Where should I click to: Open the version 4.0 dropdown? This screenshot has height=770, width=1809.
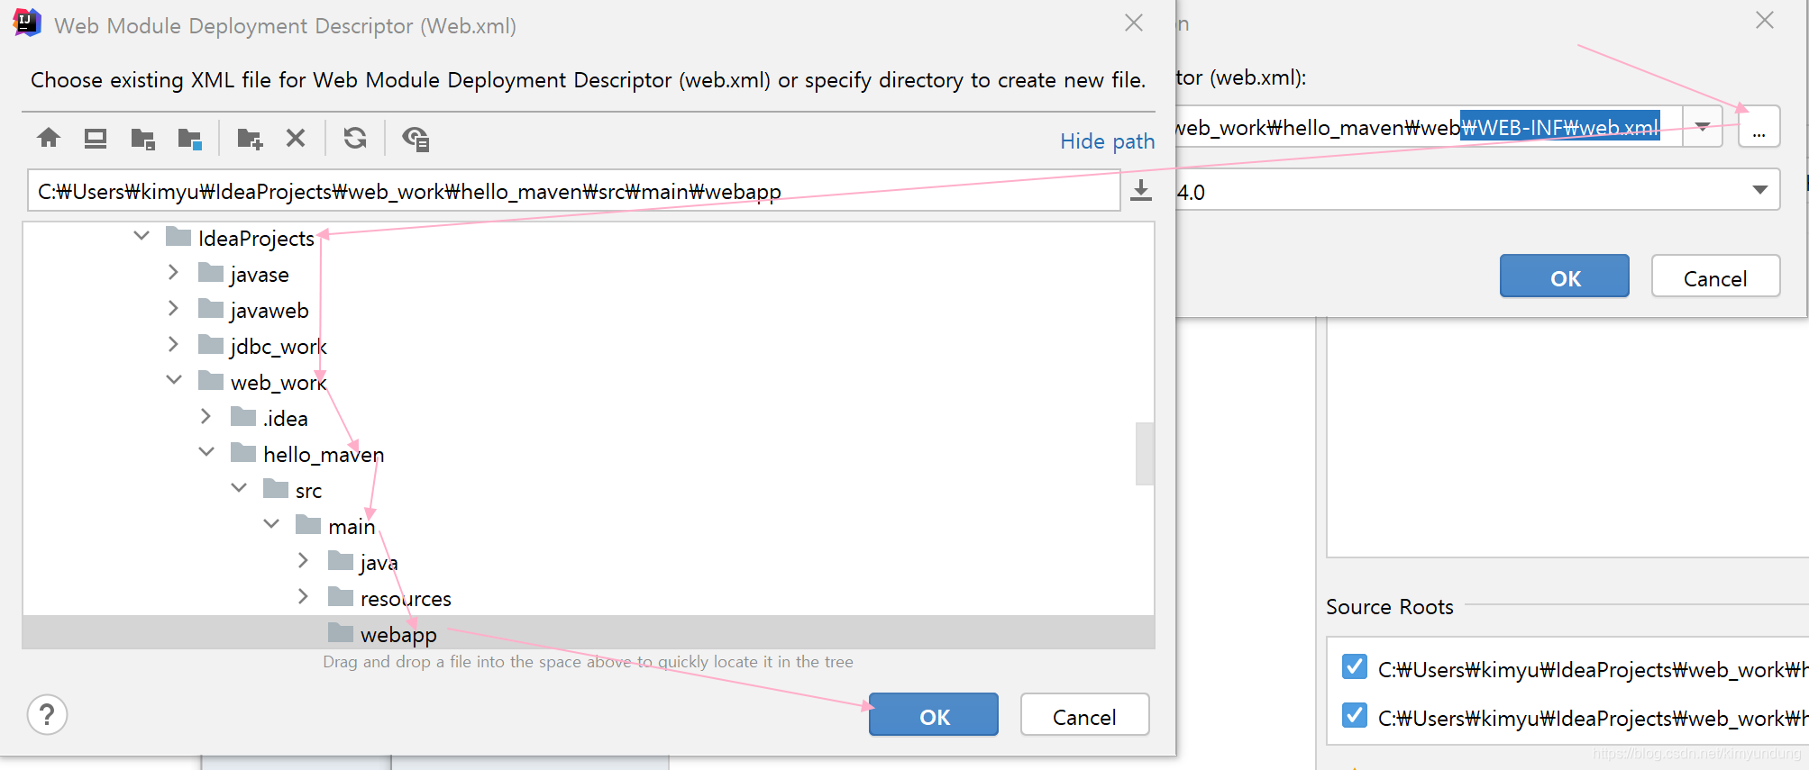(1759, 190)
